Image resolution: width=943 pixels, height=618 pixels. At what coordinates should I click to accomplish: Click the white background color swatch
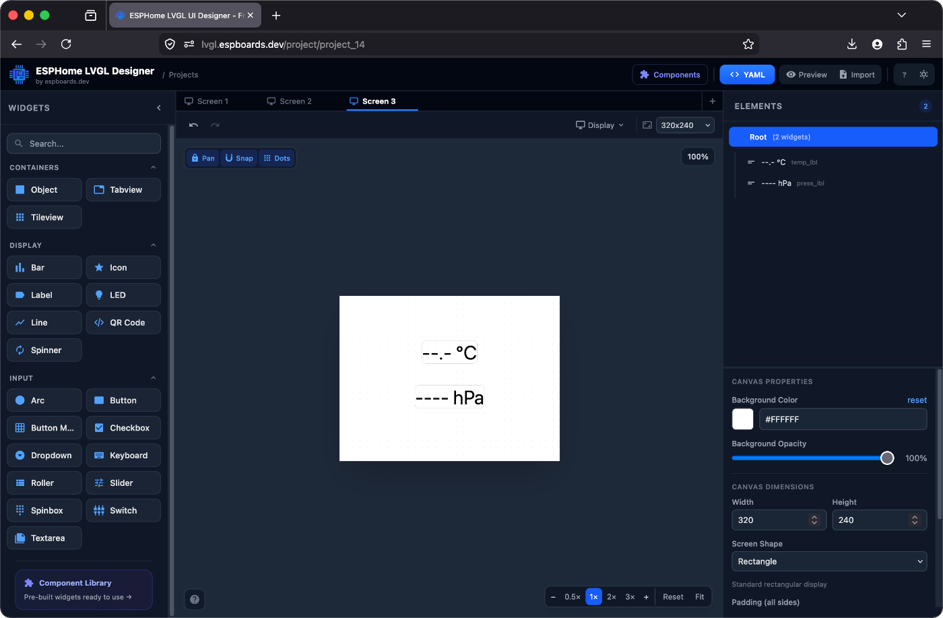point(743,419)
